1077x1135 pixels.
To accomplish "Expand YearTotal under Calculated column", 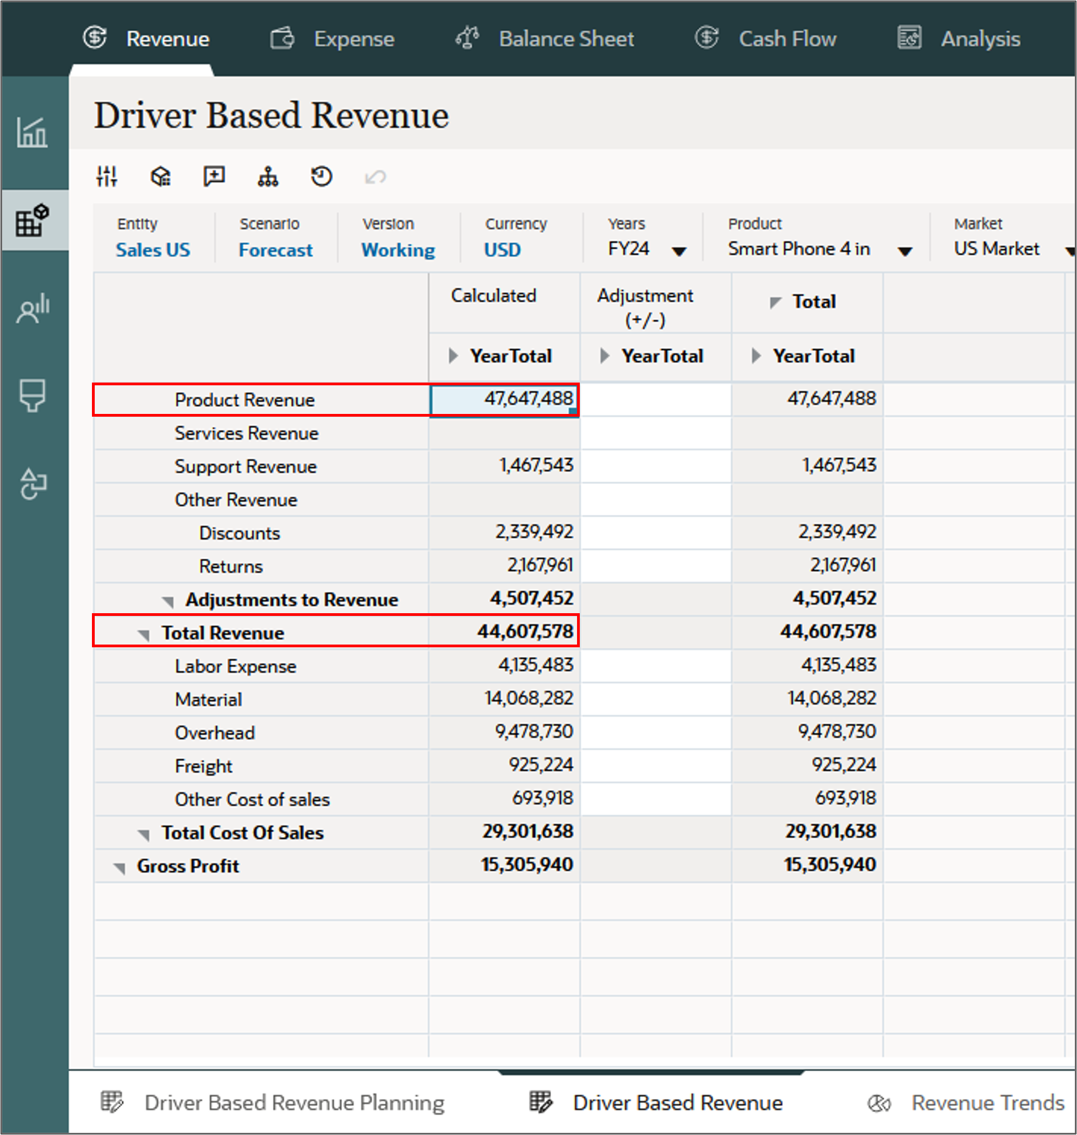I will 453,356.
